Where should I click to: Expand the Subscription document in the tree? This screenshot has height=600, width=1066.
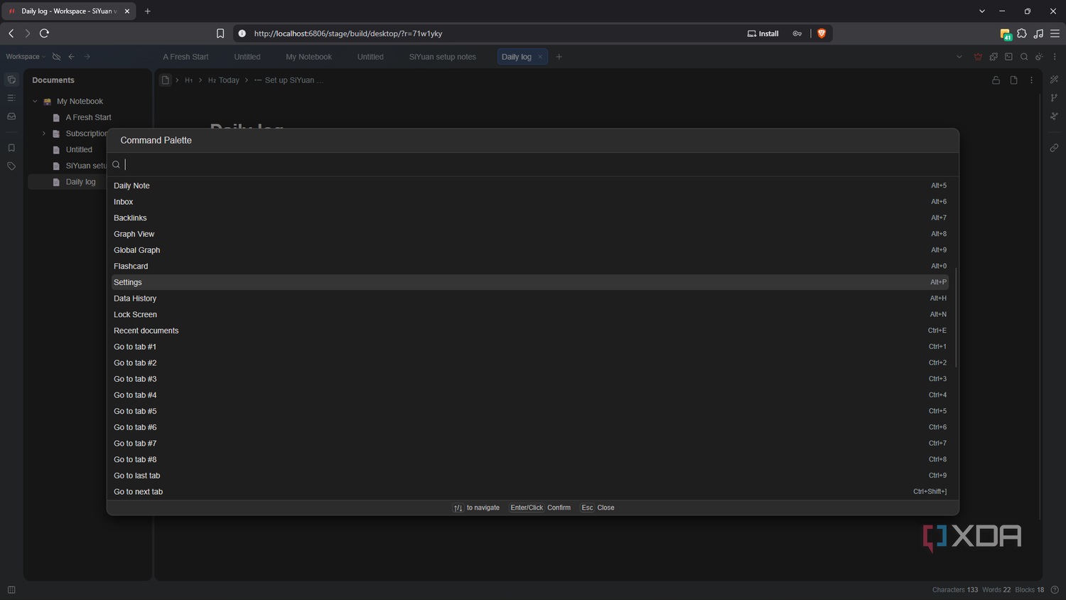tap(43, 134)
